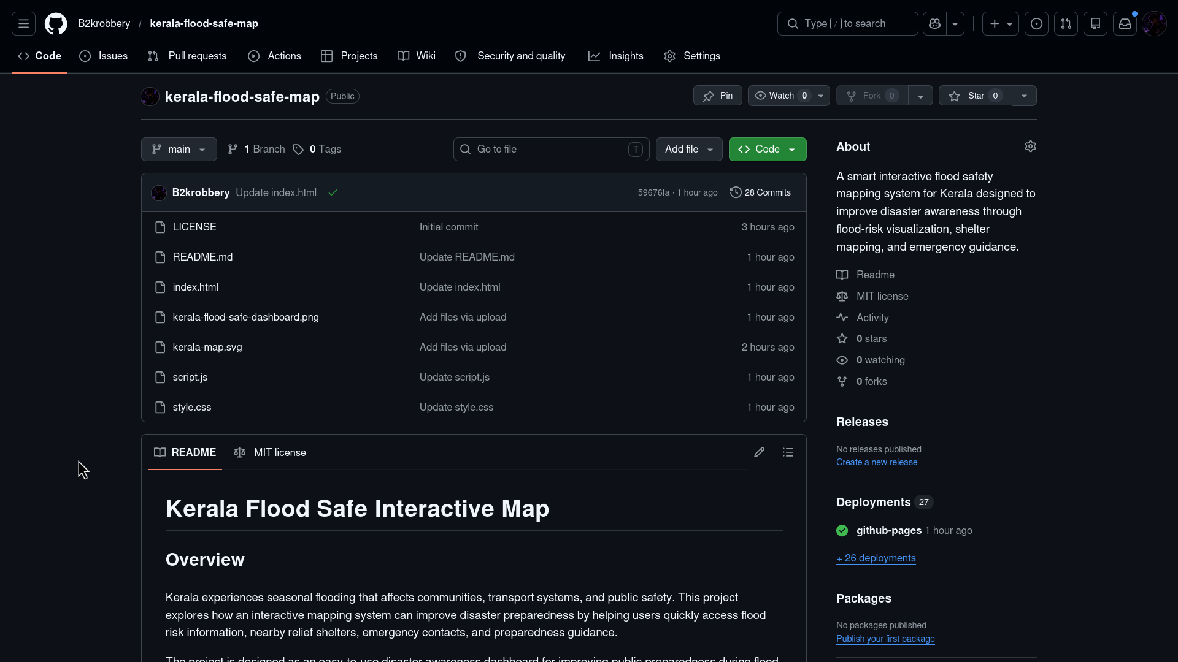Open the global navigation hamburger menu

[x=23, y=23]
